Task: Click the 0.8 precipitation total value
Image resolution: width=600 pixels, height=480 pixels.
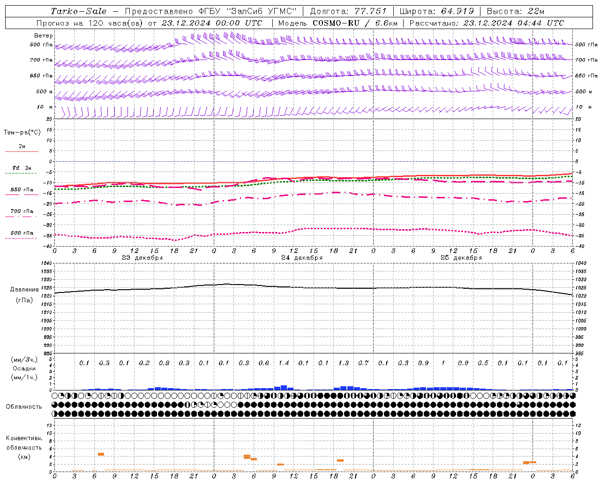Action: point(164,363)
